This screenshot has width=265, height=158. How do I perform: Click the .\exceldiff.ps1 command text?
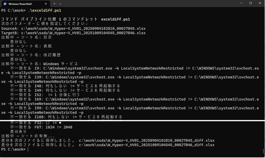coord(44,10)
